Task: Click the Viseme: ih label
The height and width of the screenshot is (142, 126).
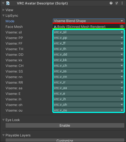Action: (13, 99)
